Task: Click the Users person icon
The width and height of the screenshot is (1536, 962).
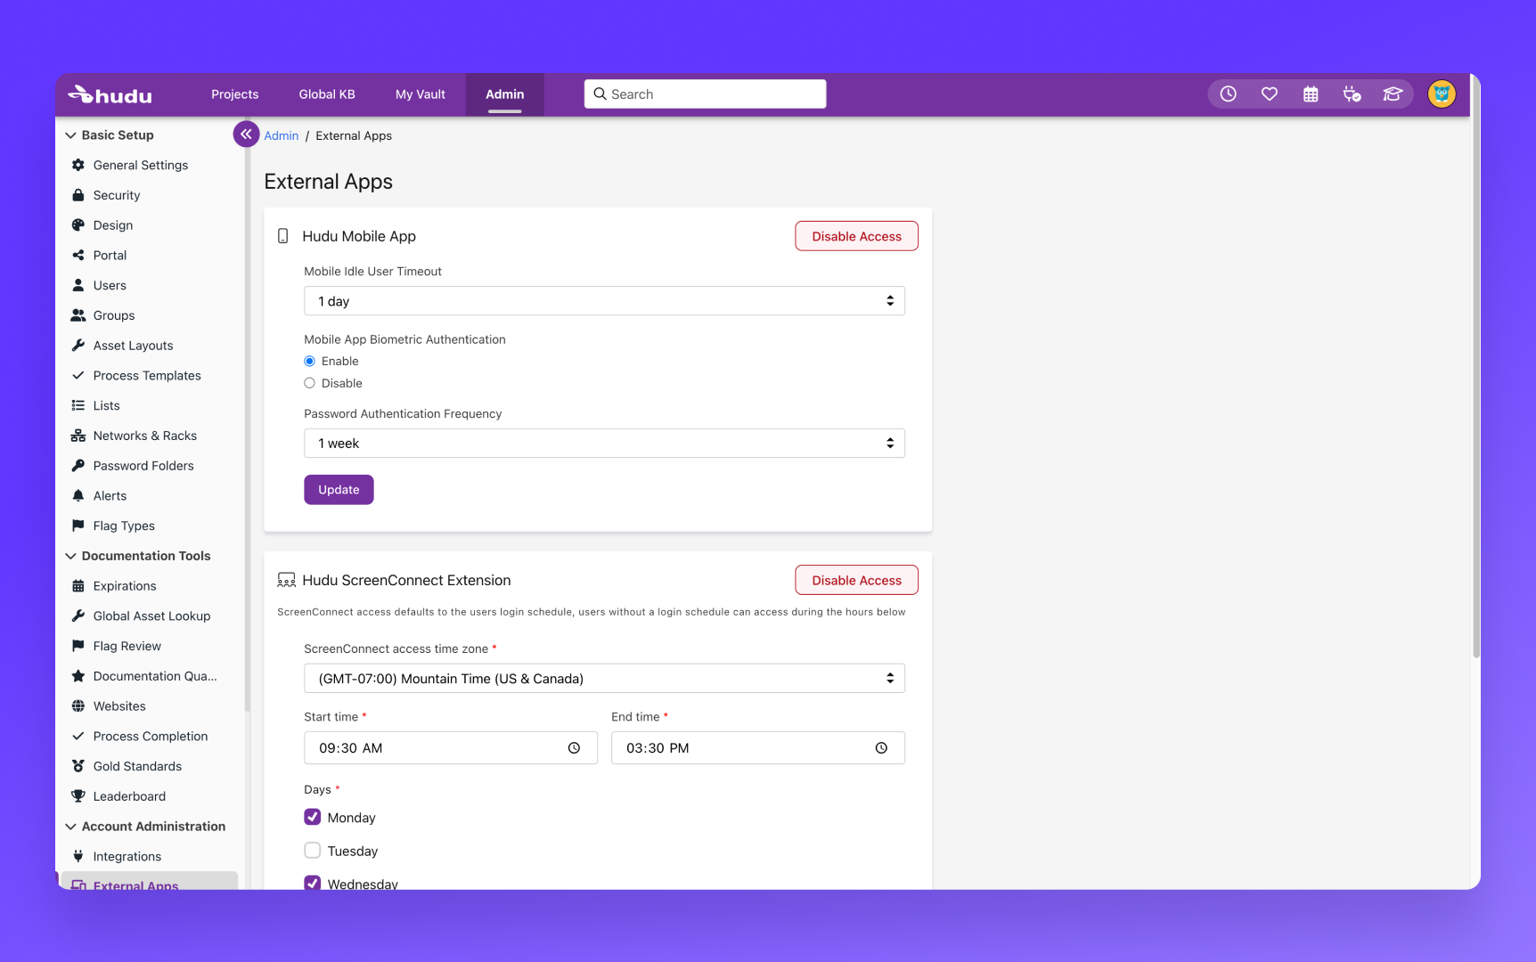Action: (x=78, y=285)
